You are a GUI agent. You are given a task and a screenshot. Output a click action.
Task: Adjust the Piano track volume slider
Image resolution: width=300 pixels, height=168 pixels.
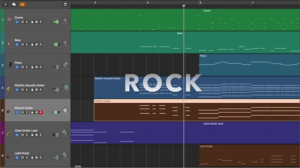pyautogui.click(x=56, y=67)
